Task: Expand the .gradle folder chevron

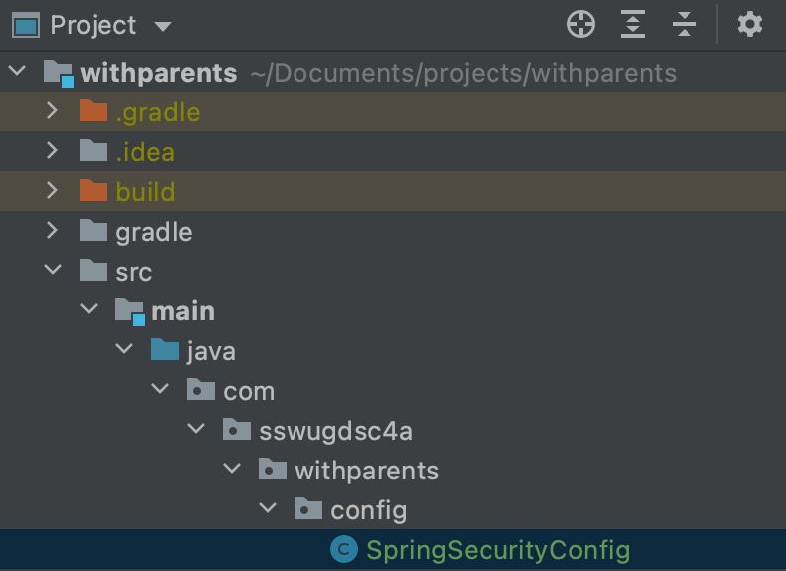Action: (52, 110)
